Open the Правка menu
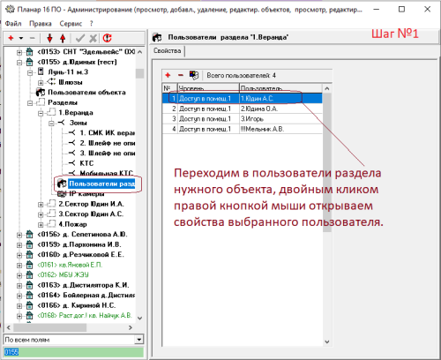The height and width of the screenshot is (360, 441). [41, 24]
